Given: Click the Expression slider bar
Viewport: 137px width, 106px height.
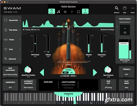Looking at the screenshot, I should coord(102,43).
